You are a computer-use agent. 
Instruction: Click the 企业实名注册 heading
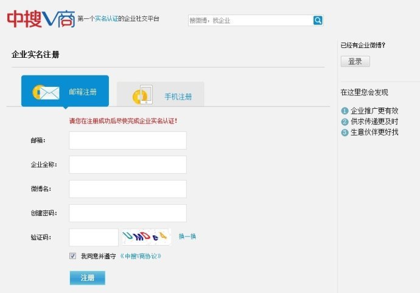click(x=35, y=55)
